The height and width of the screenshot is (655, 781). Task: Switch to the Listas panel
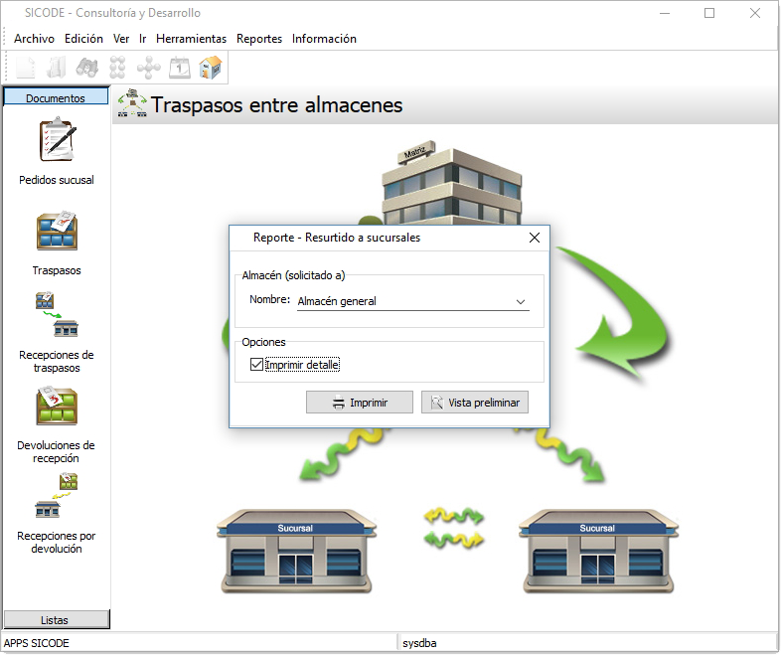(56, 619)
